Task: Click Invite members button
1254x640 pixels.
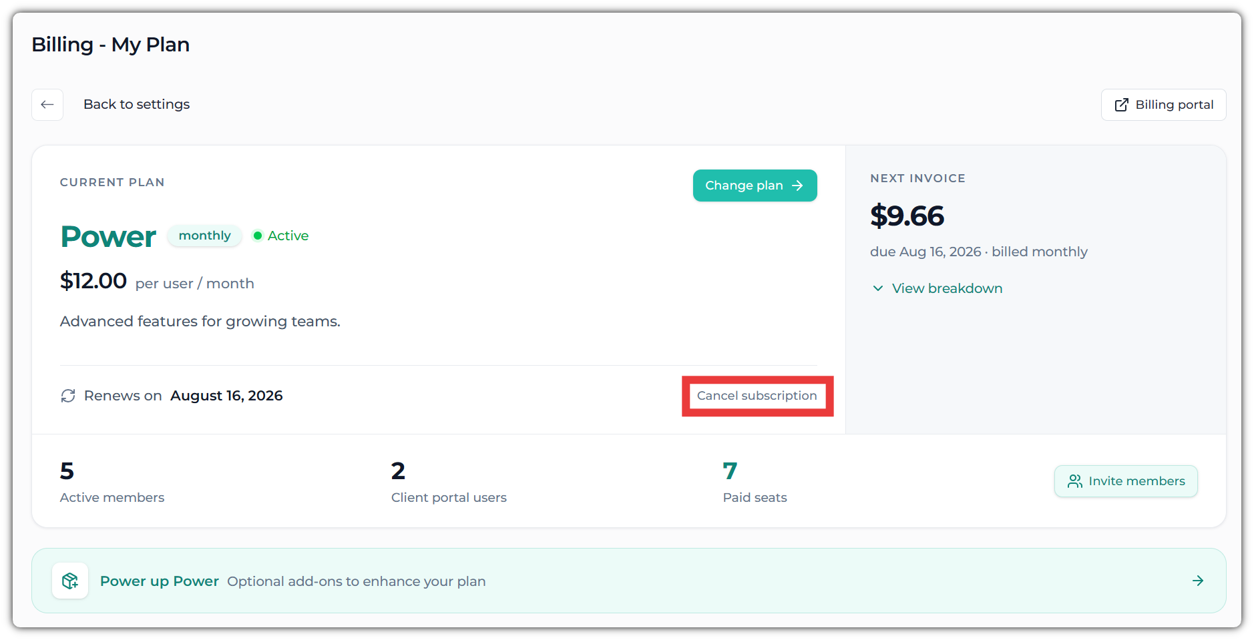Action: tap(1126, 481)
